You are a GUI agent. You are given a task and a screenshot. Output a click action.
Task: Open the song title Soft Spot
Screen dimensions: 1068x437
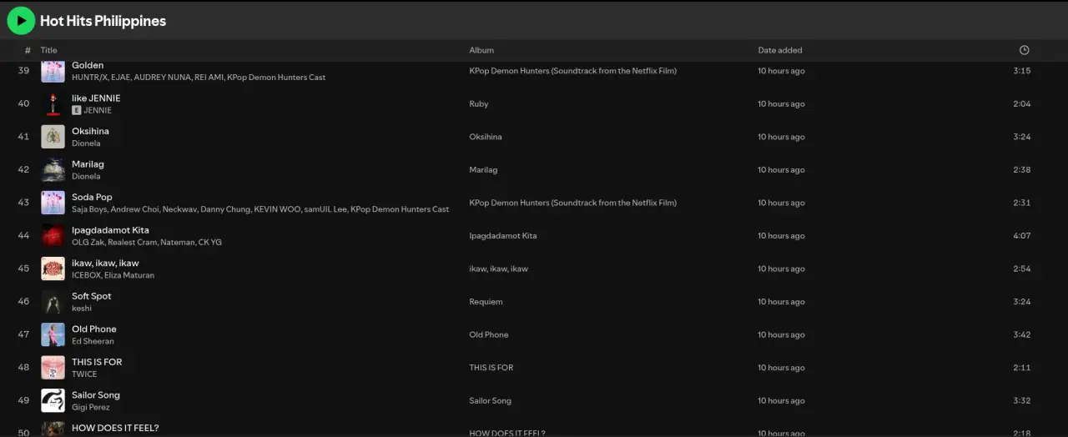click(x=91, y=296)
